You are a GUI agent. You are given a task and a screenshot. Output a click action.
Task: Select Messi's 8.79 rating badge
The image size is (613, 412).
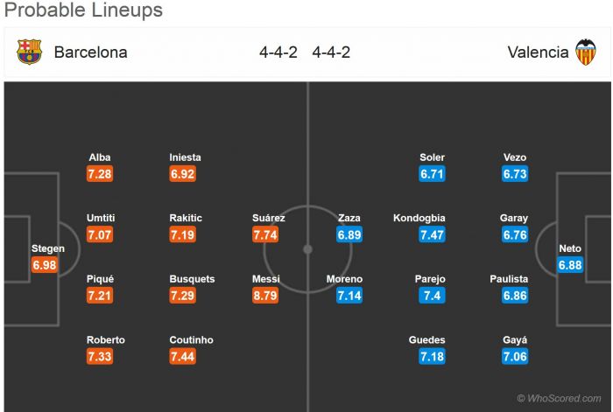(x=265, y=296)
